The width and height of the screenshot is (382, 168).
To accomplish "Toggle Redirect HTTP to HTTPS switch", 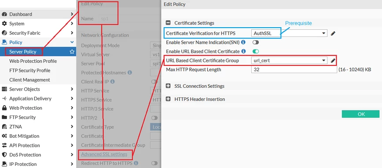I will (154, 163).
